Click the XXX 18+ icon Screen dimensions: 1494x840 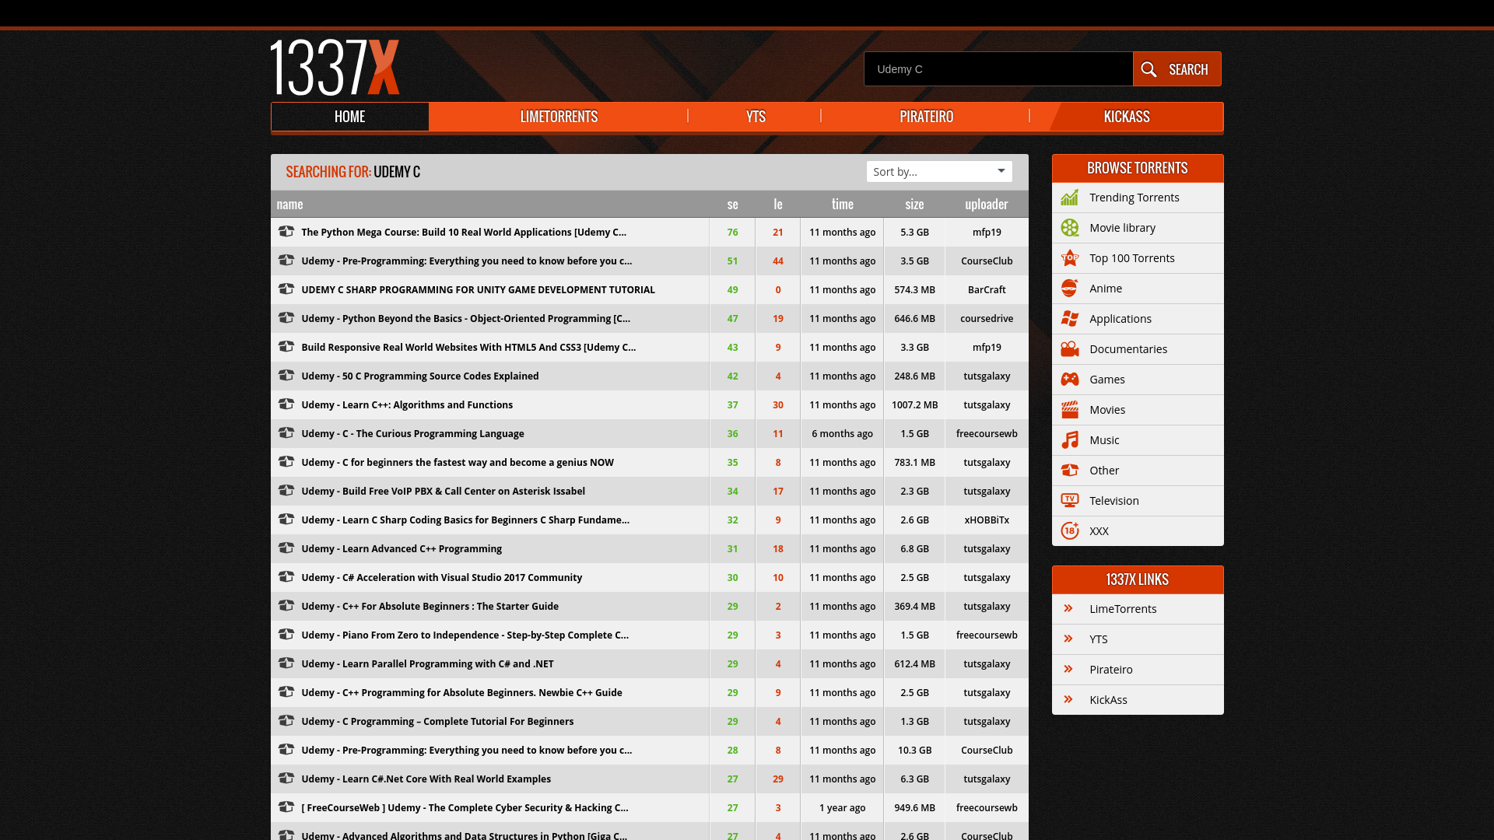[x=1070, y=531]
